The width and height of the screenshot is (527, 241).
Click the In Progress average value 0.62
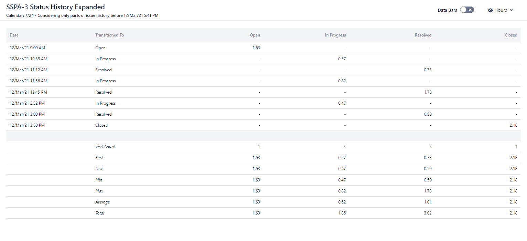coord(342,202)
